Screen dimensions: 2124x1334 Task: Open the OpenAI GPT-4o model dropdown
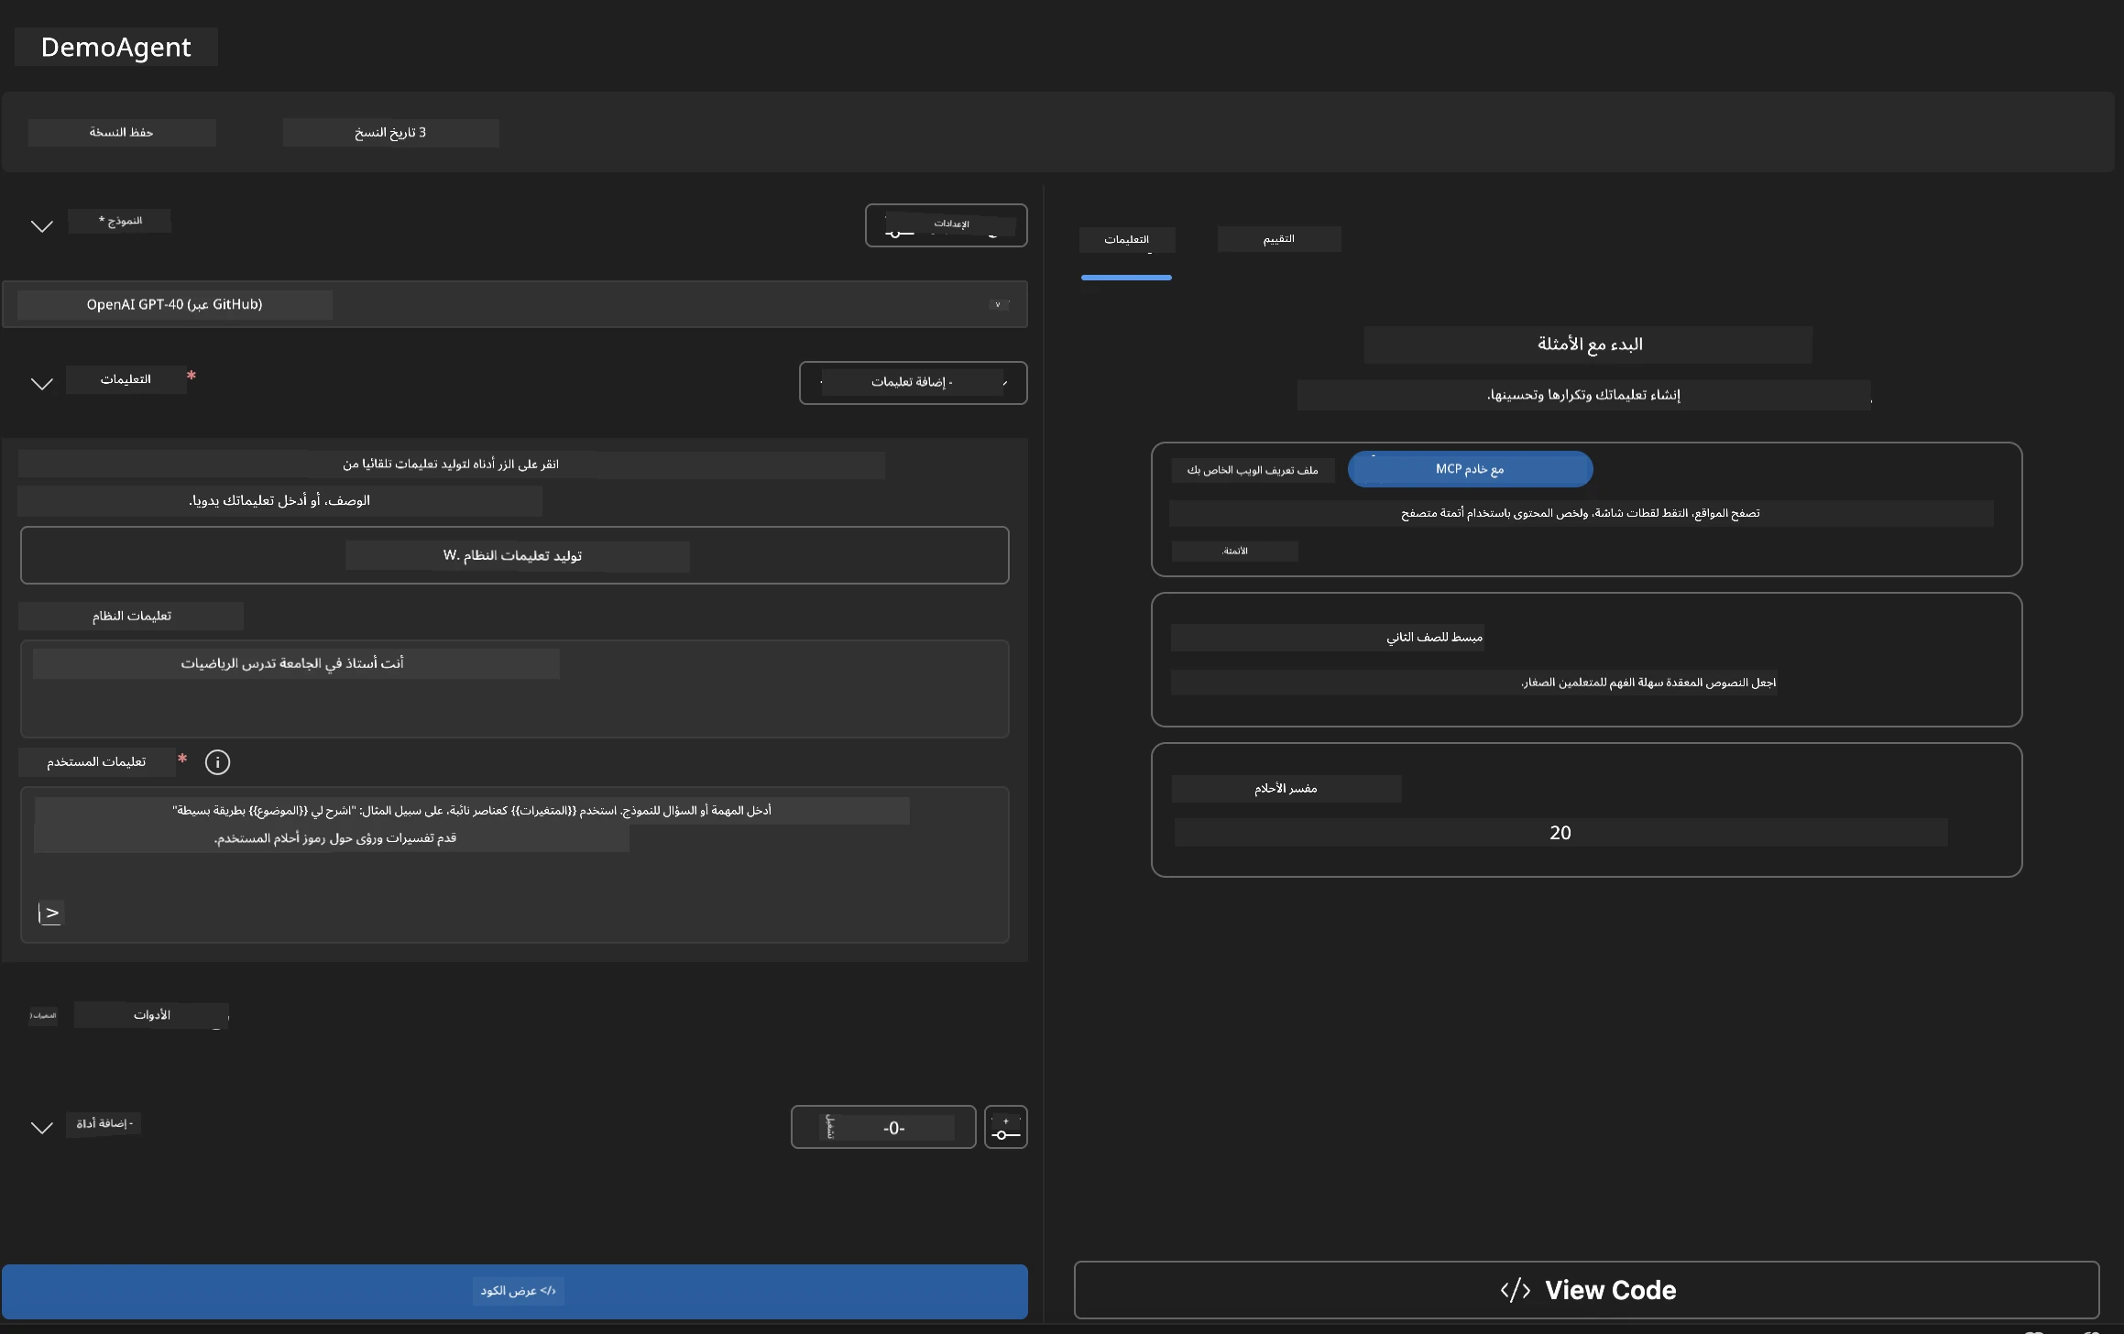pos(514,304)
